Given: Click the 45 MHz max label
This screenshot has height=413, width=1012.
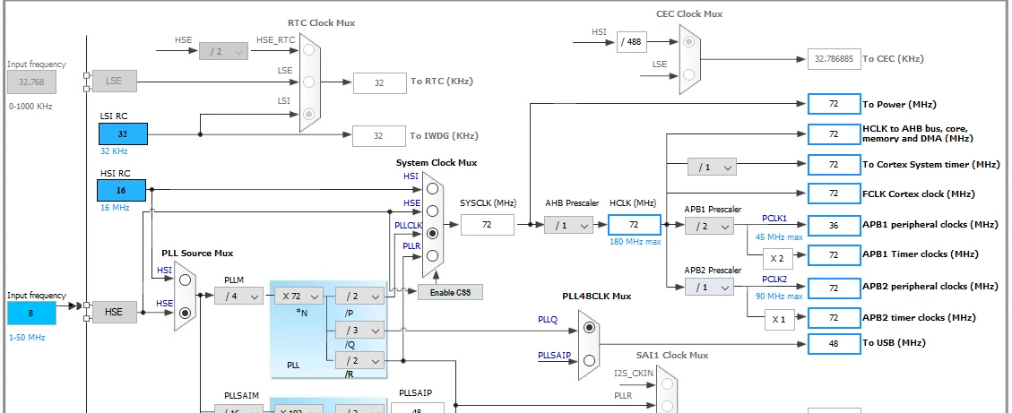Looking at the screenshot, I should (x=779, y=237).
